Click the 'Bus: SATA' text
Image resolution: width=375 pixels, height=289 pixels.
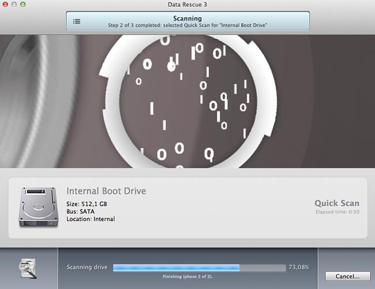(x=80, y=212)
